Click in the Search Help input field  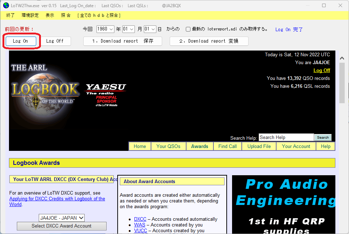(286, 138)
